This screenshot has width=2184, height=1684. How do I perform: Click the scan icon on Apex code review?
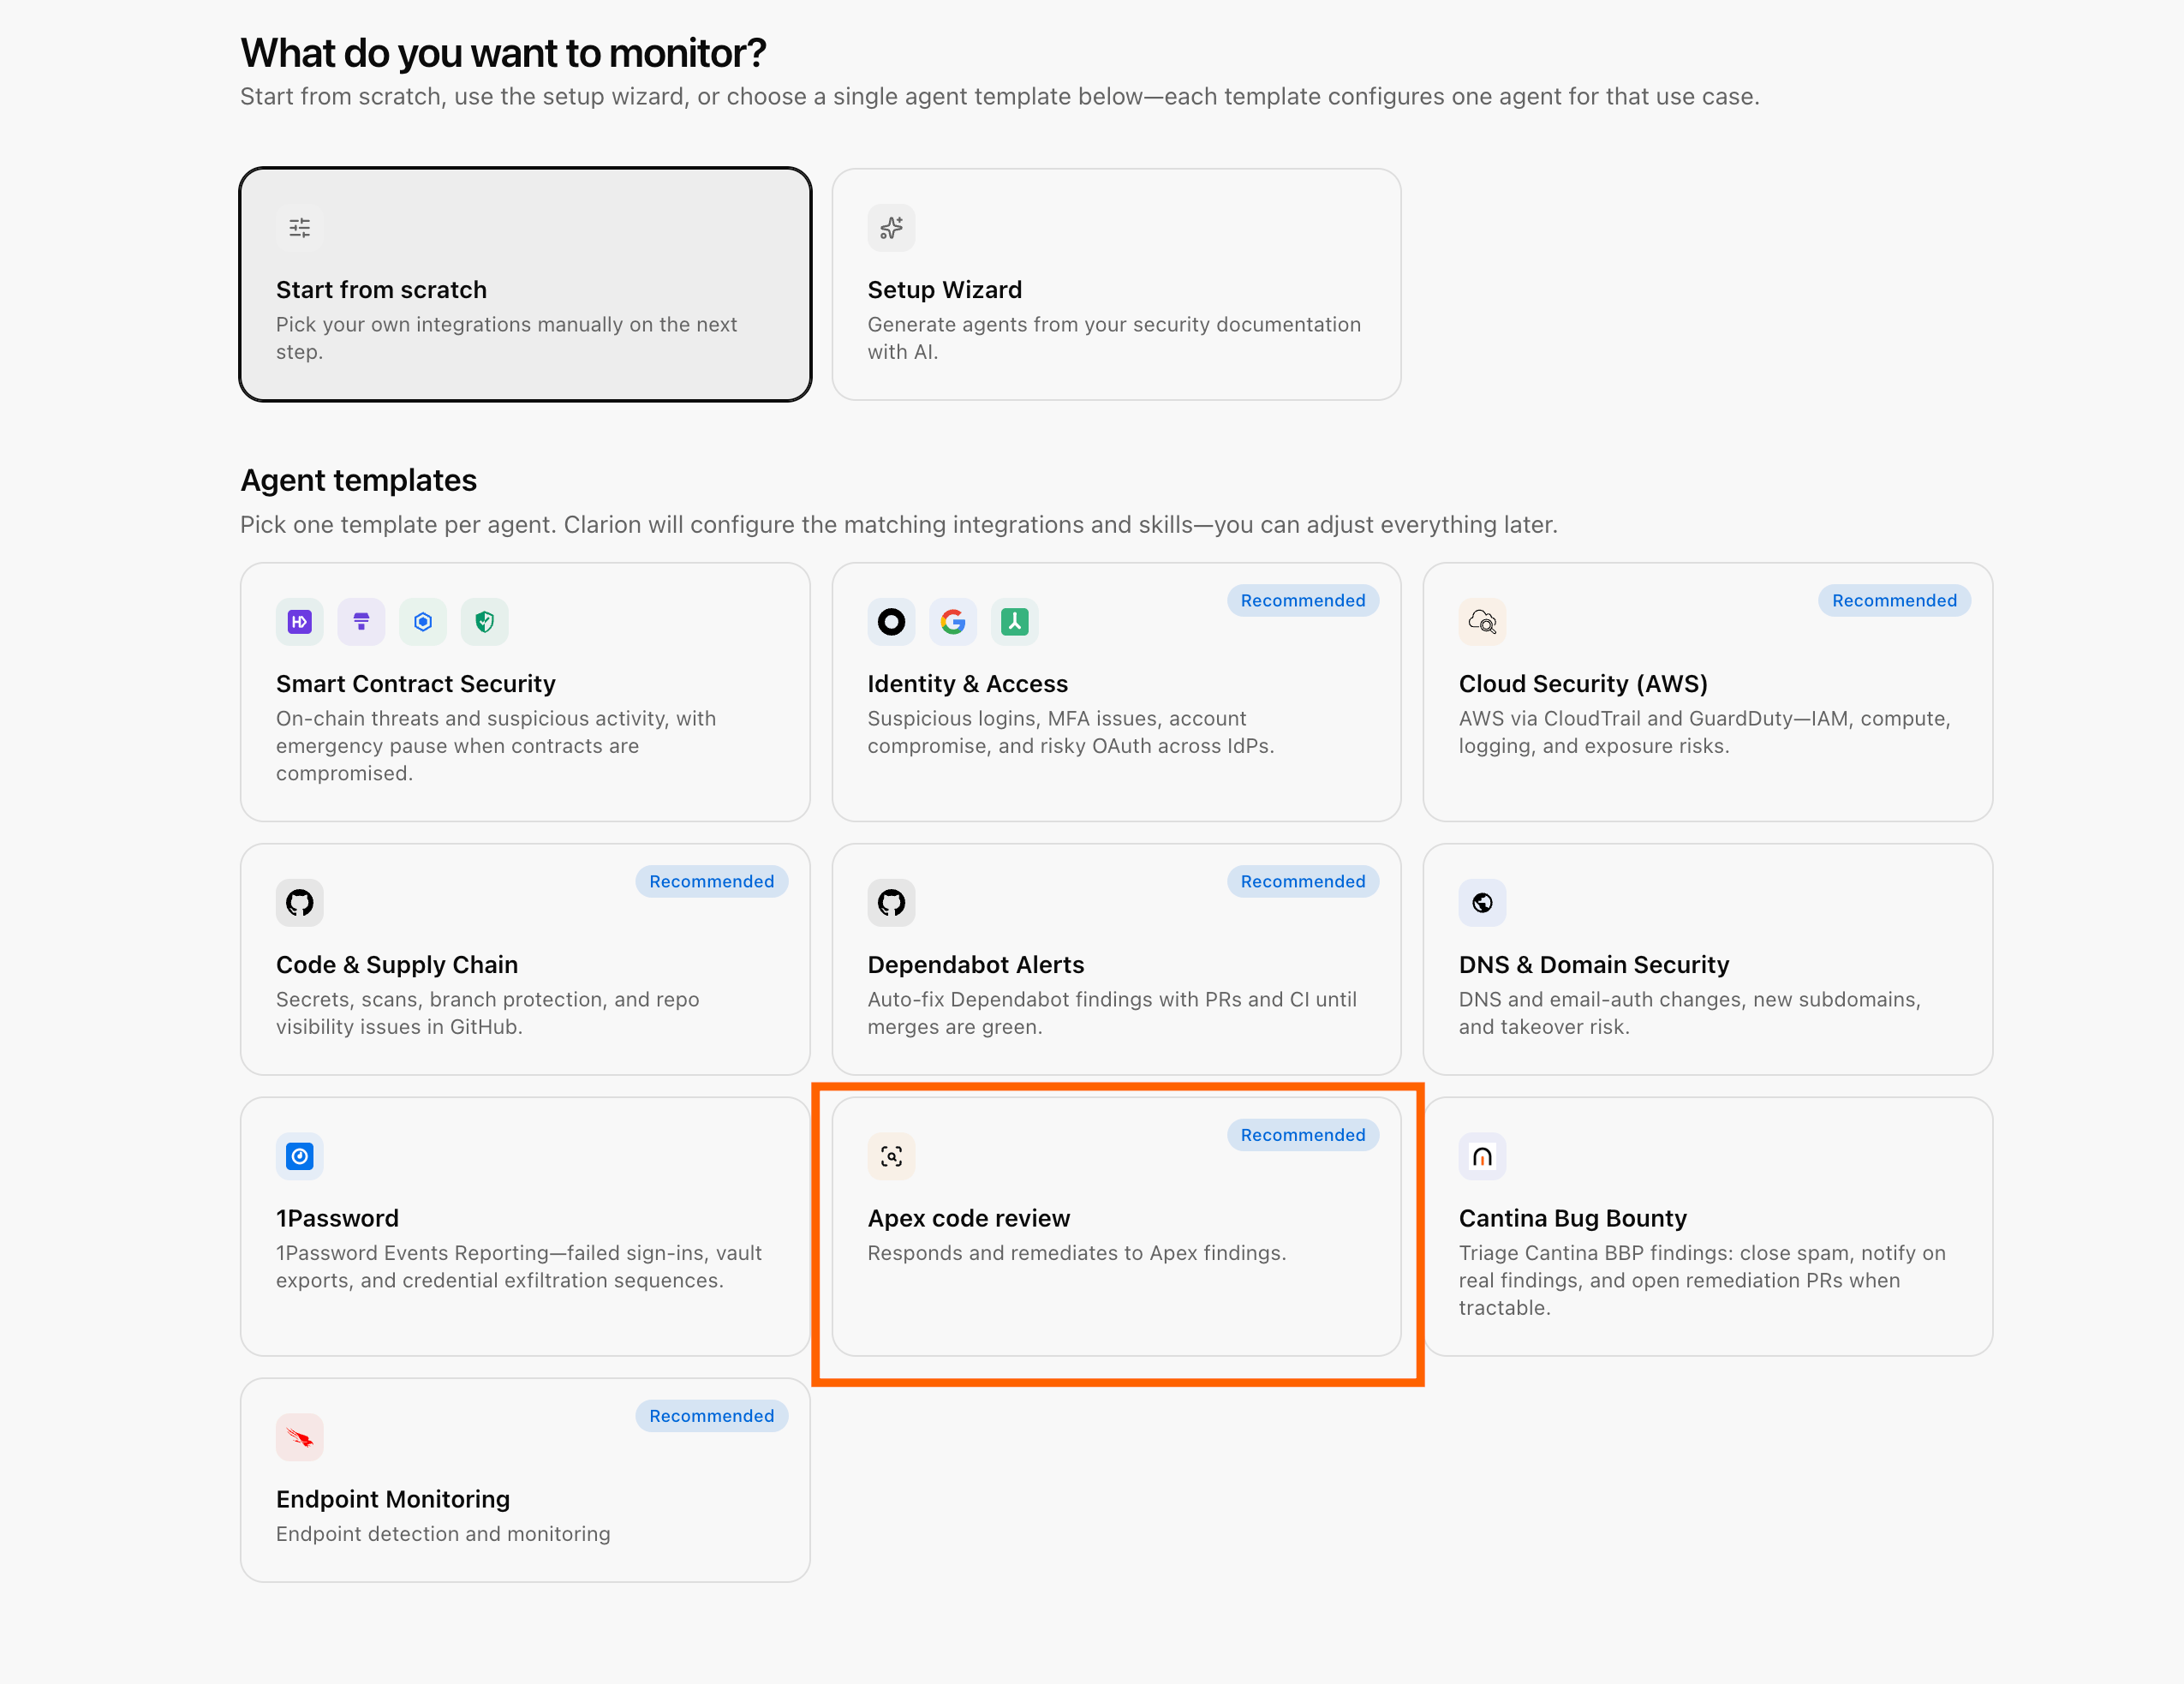890,1157
